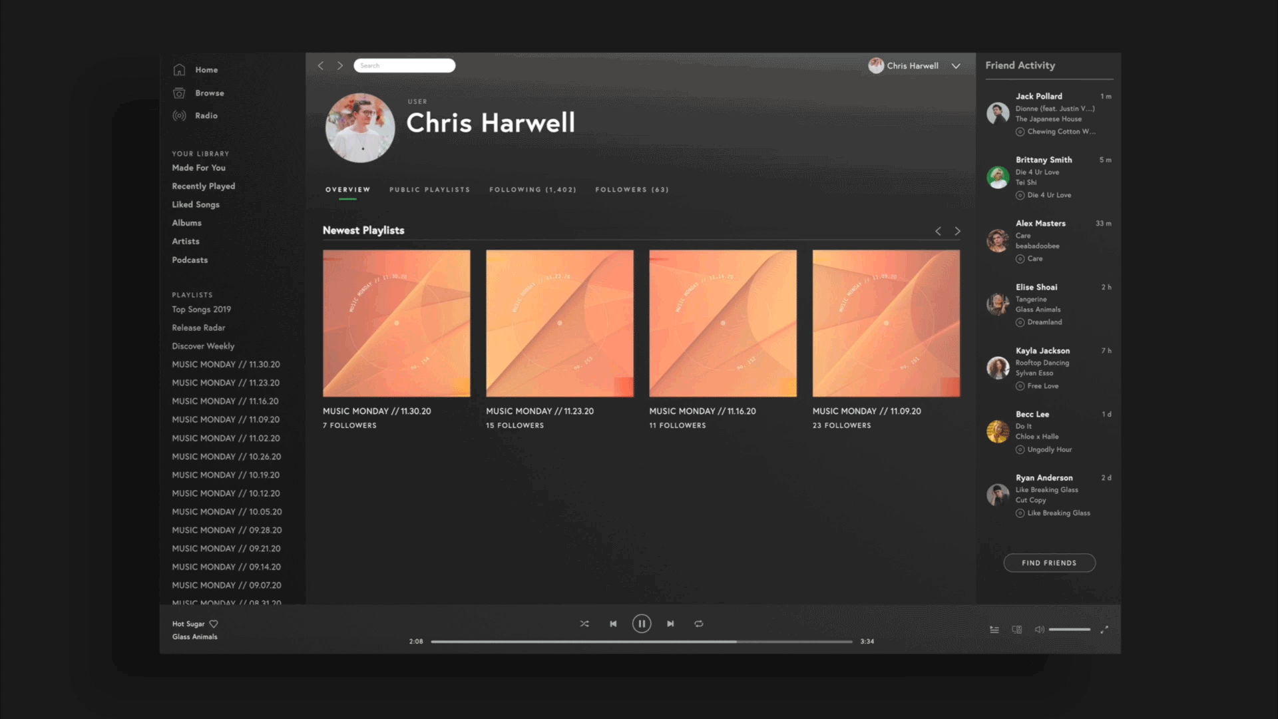Open Browse via its sidebar icon
The width and height of the screenshot is (1278, 719).
179,93
